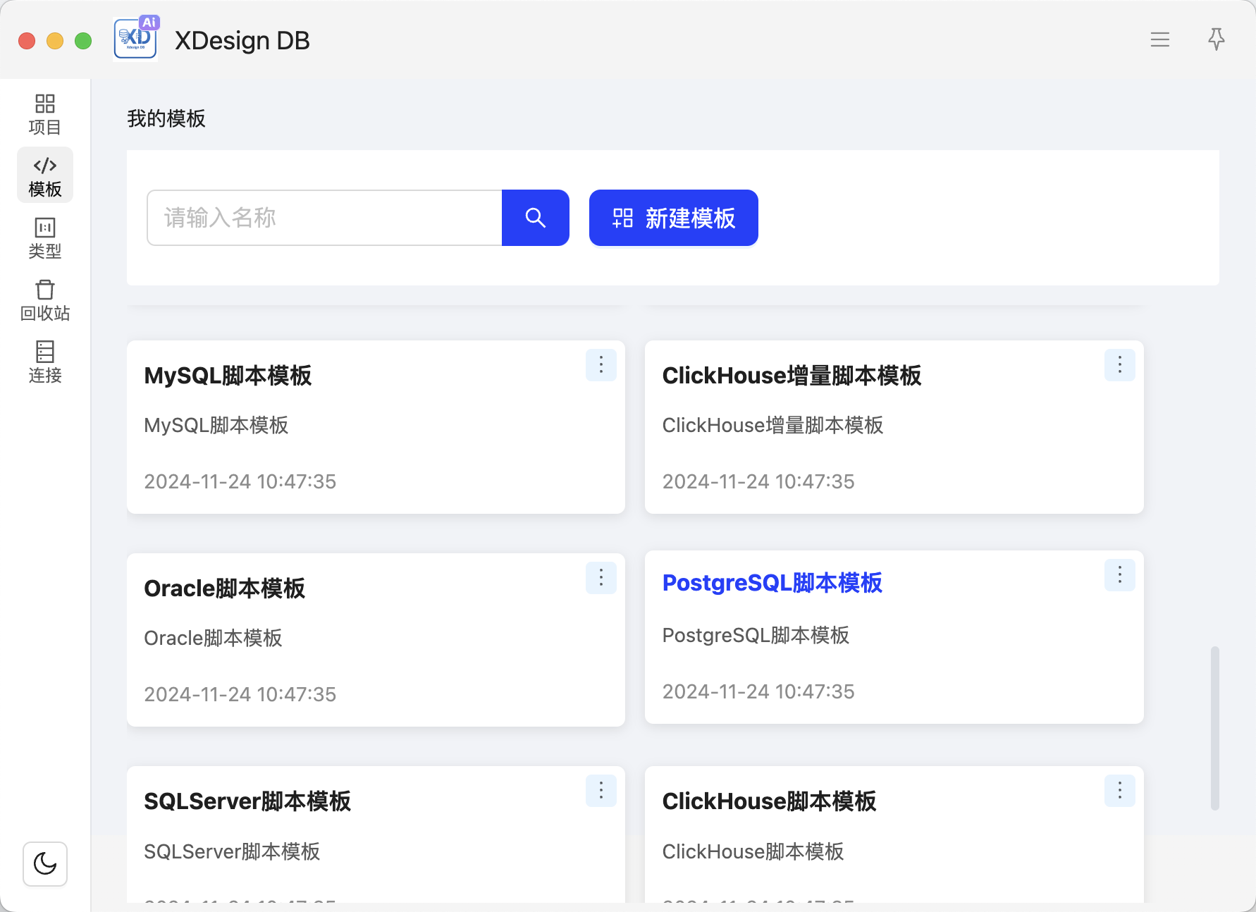The image size is (1256, 912).
Task: Click the 我的模板 page heading
Action: [x=166, y=118]
